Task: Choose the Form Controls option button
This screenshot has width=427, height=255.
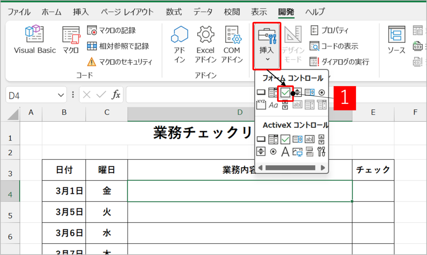Action: (x=322, y=92)
